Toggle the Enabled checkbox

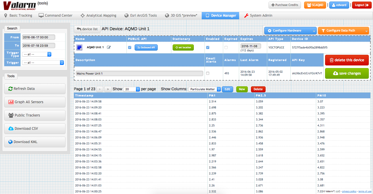(208, 47)
